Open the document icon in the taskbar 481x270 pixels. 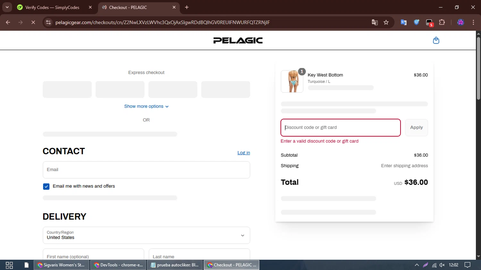tap(27, 265)
